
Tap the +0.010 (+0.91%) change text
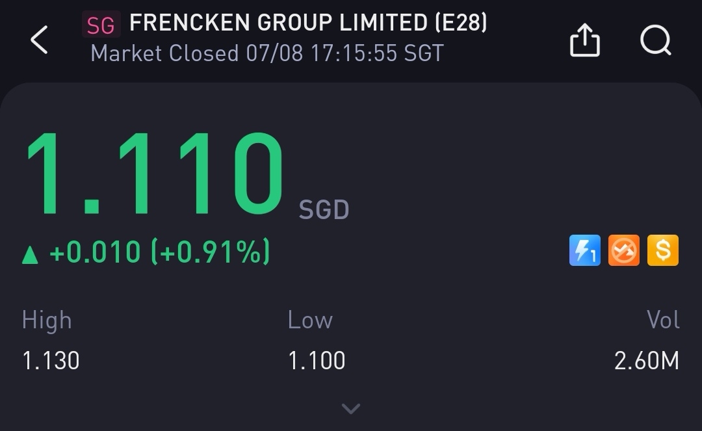tap(159, 252)
